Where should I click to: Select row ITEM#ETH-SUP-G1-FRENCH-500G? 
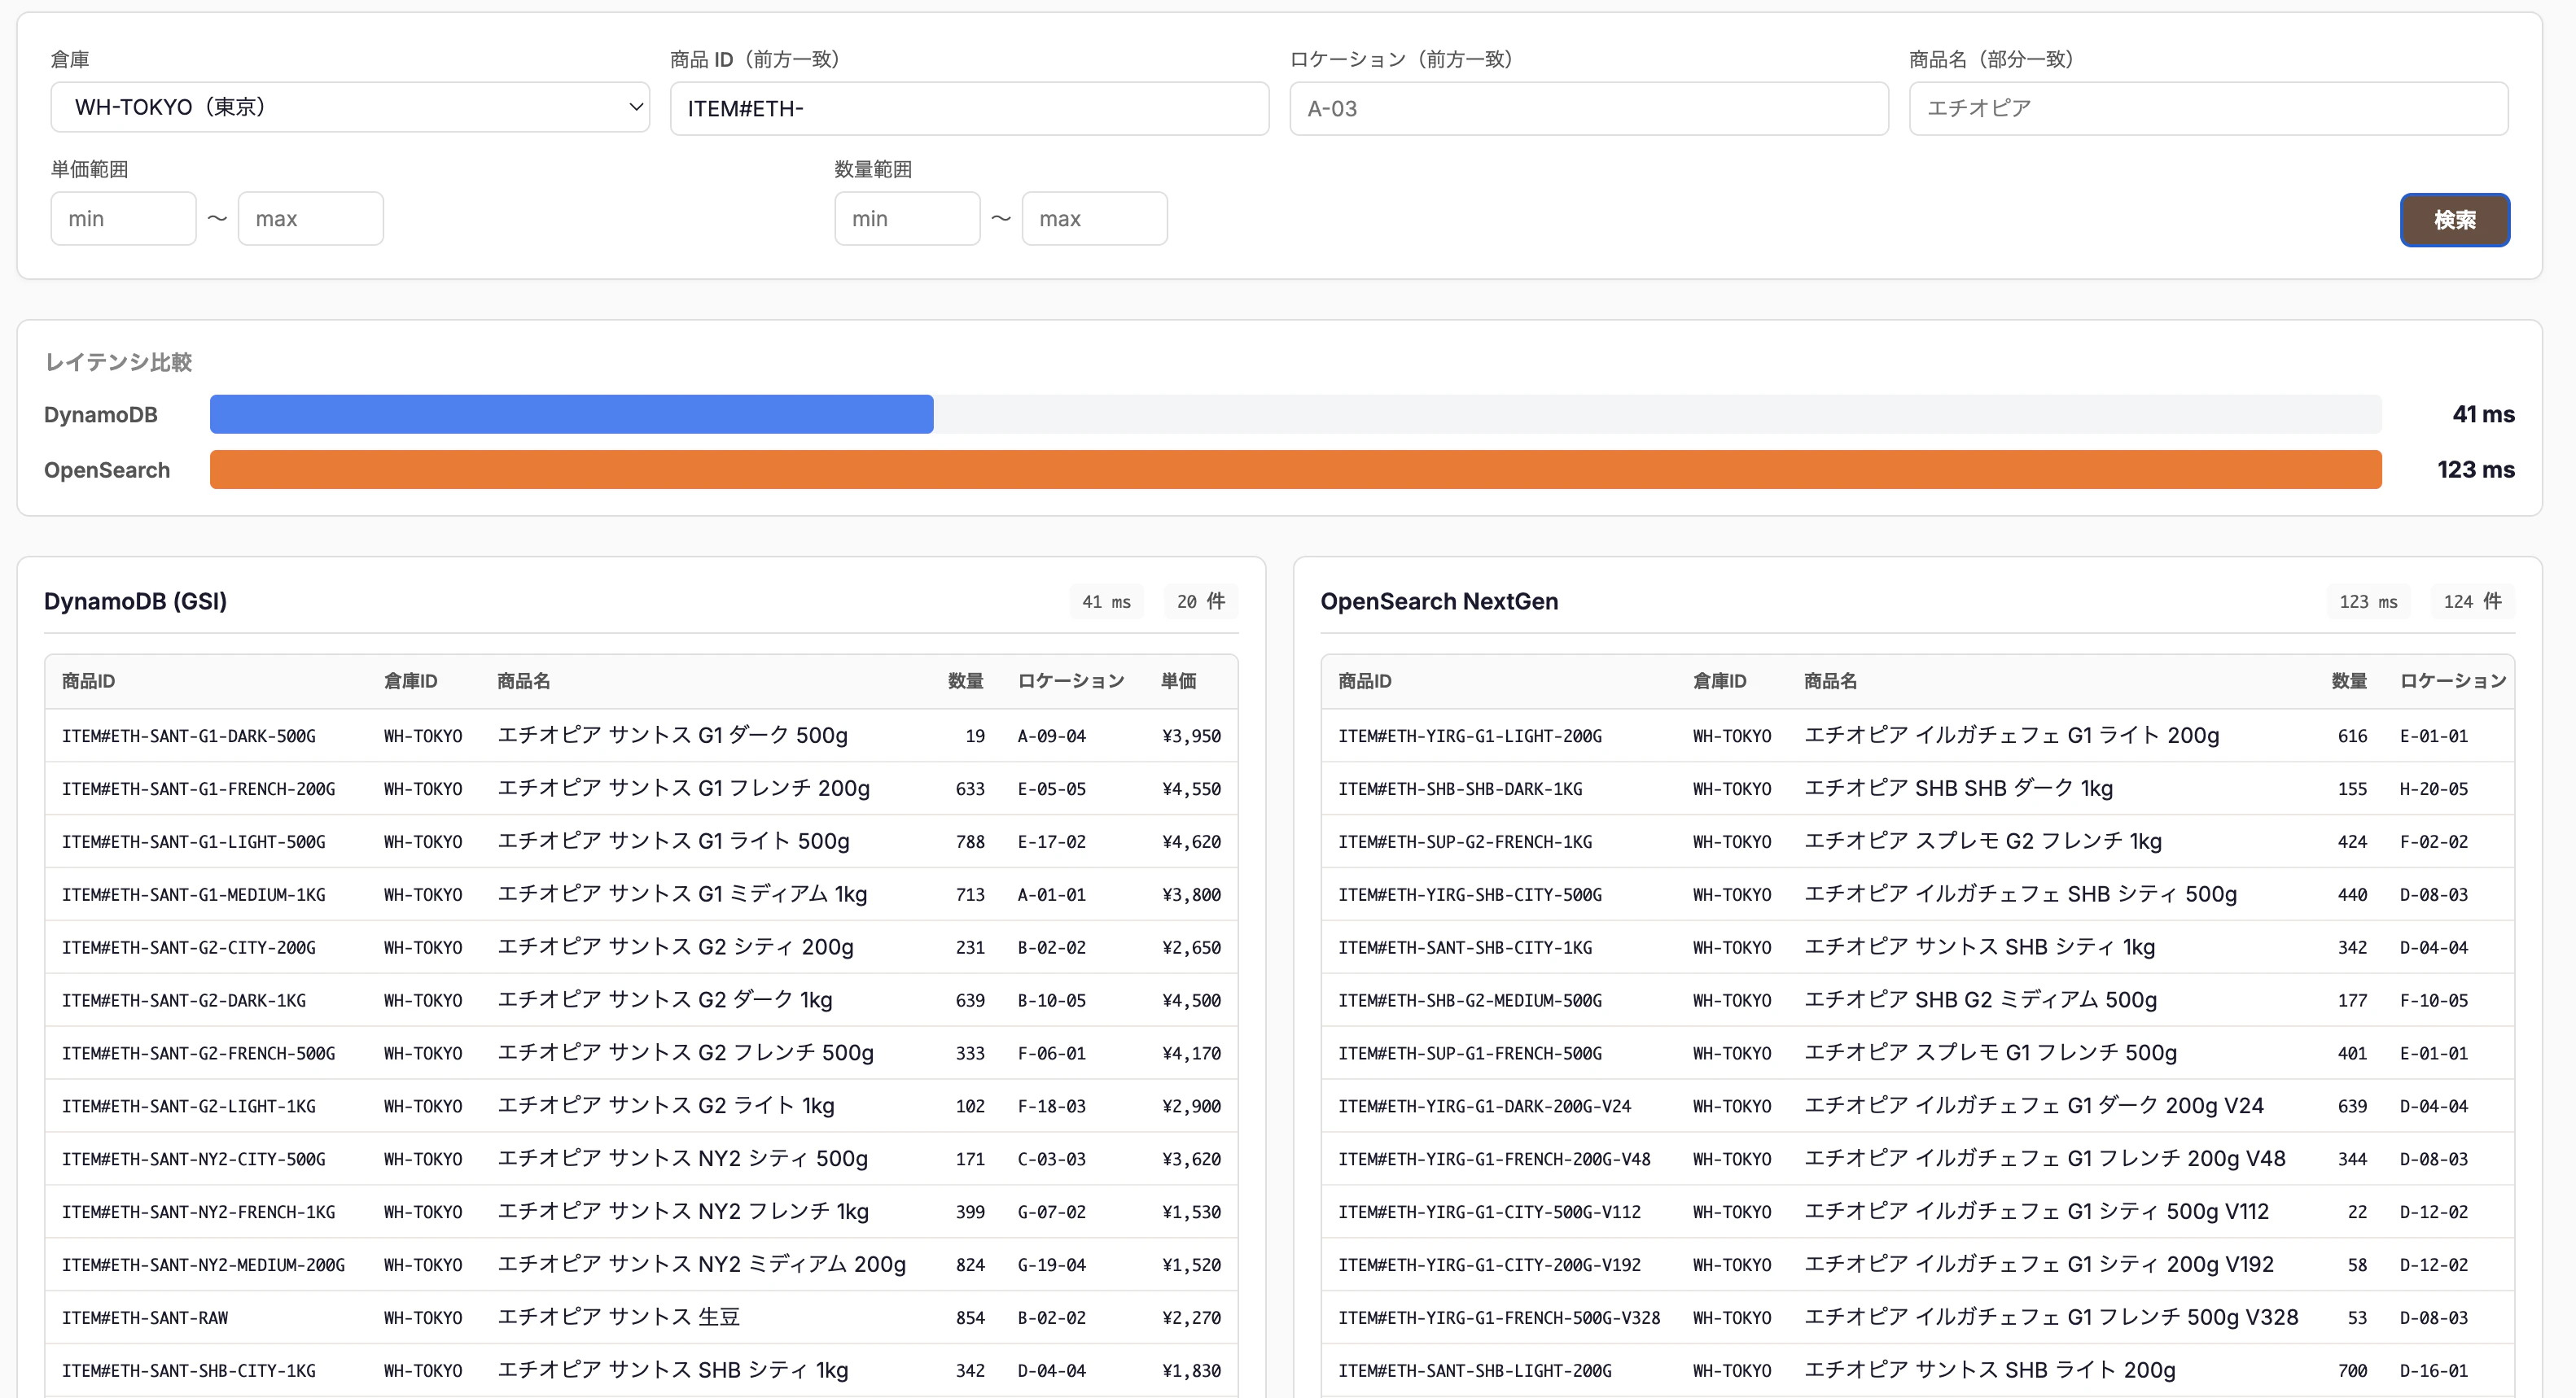coord(1917,1053)
